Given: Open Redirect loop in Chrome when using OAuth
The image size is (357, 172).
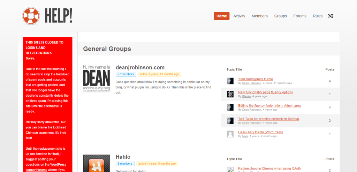Looking at the screenshot, I should [x=269, y=169].
